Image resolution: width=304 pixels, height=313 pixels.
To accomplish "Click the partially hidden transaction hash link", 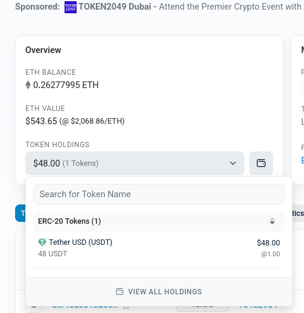I will click(x=85, y=307).
